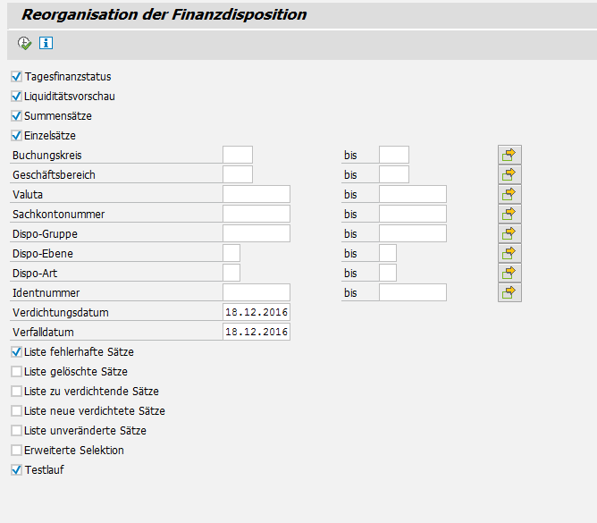The image size is (597, 523).
Task: Open multiple selection for Geschäftsbereich
Action: coord(509,174)
